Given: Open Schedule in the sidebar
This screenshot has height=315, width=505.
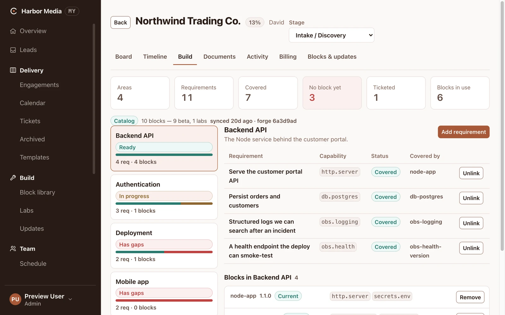Looking at the screenshot, I should tap(33, 264).
